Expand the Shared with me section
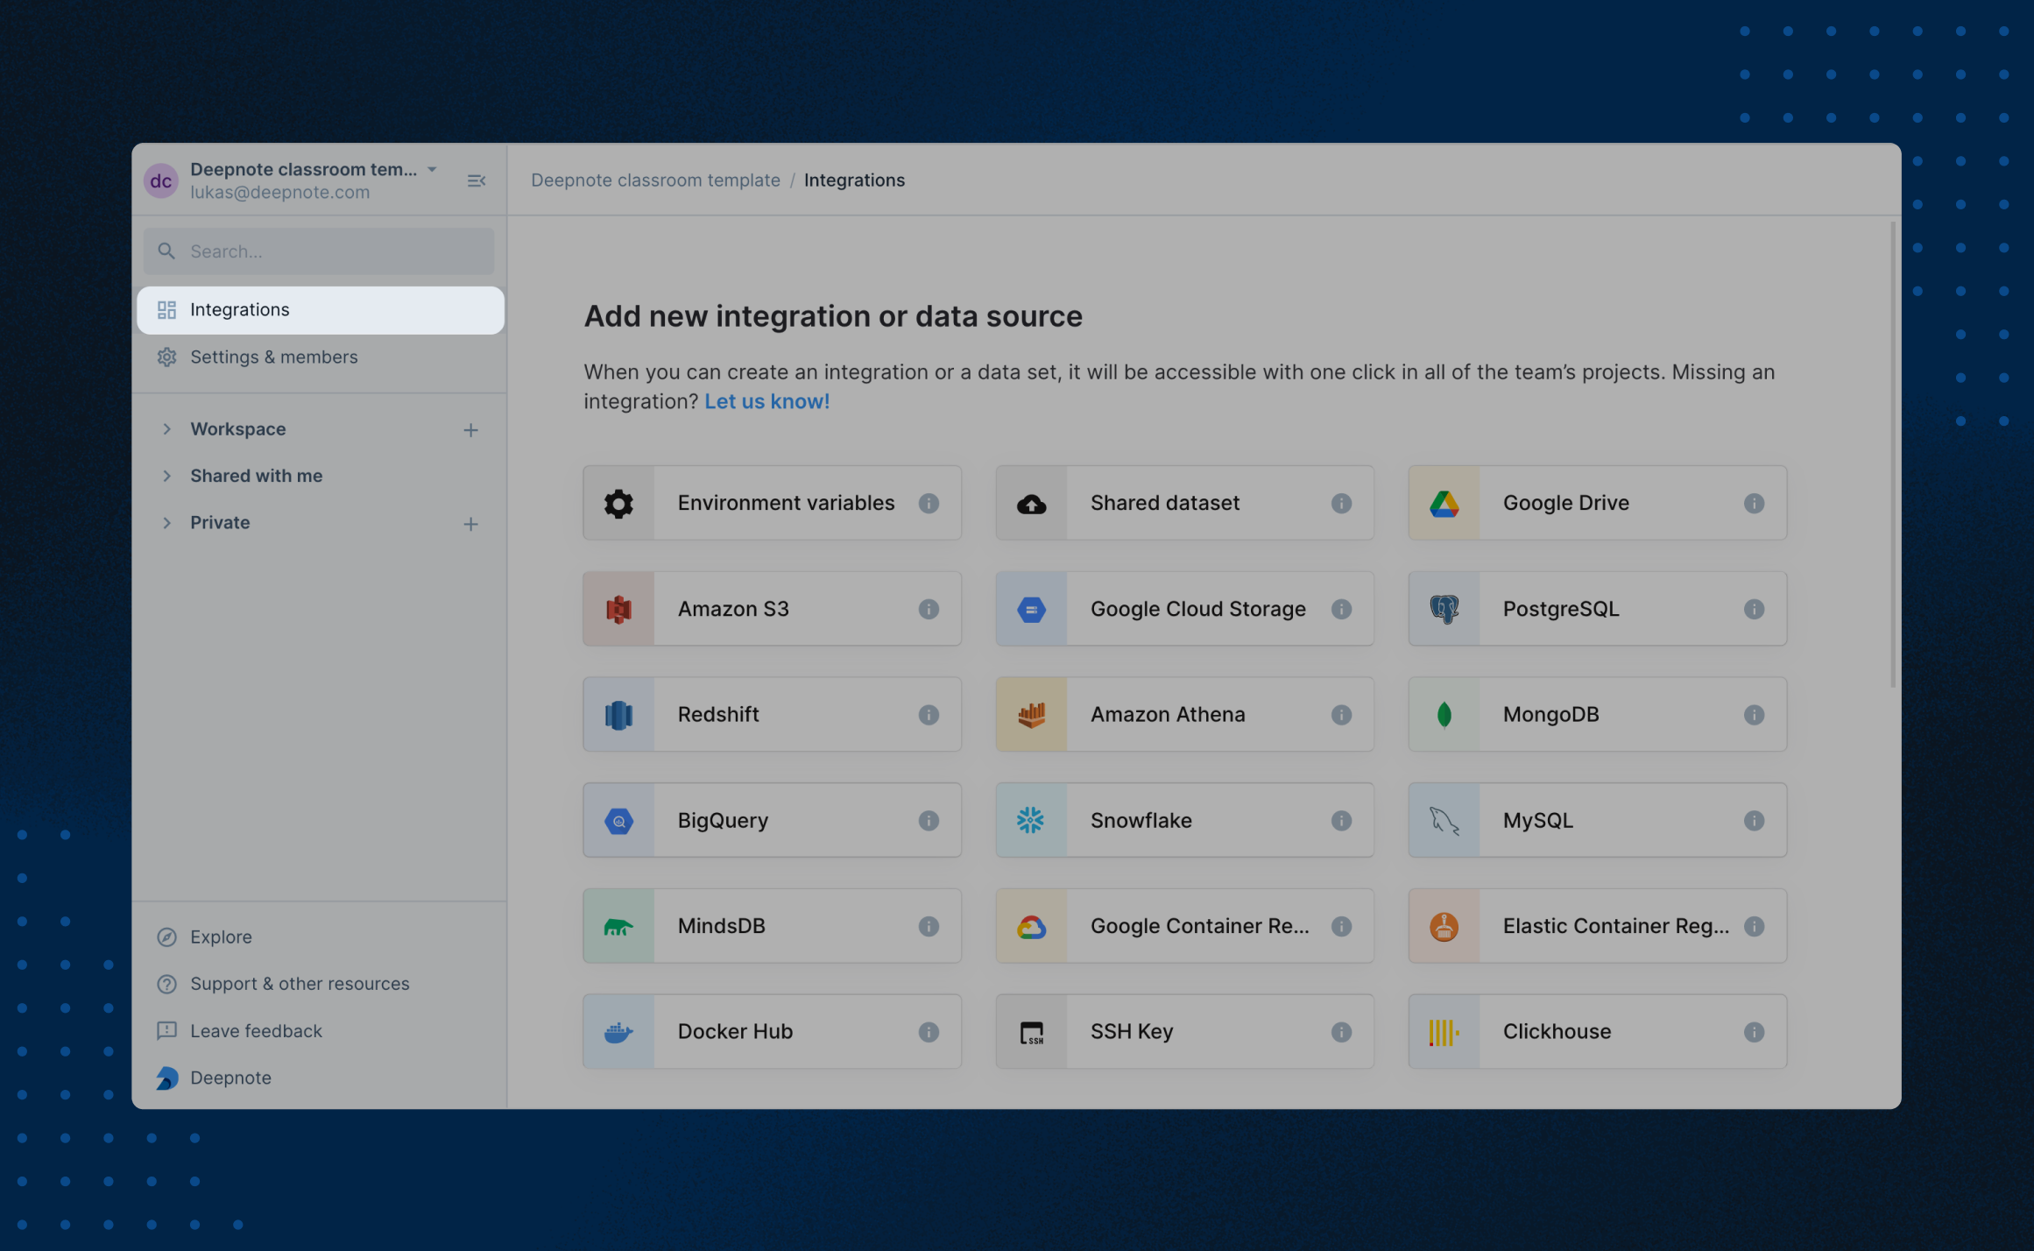The height and width of the screenshot is (1251, 2034). (167, 476)
